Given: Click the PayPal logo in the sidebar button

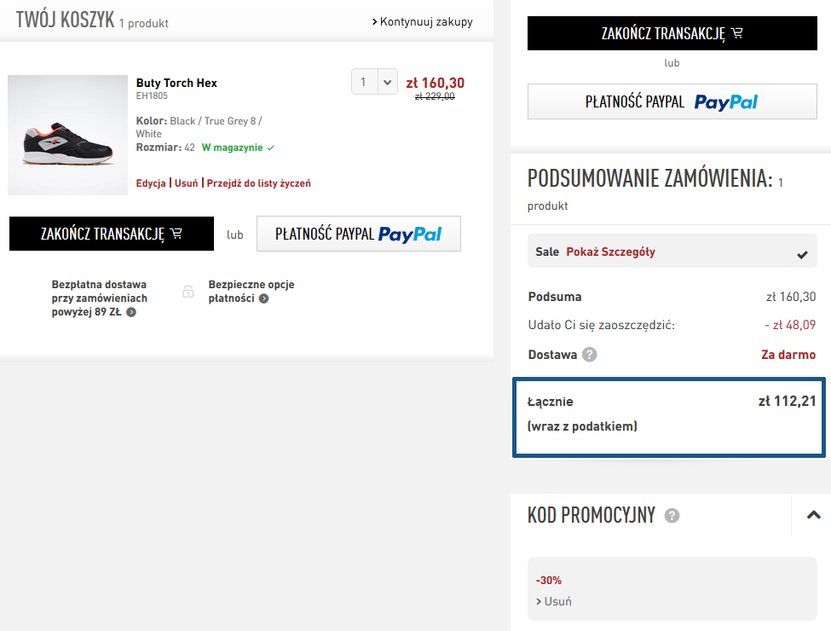Looking at the screenshot, I should pos(726,101).
